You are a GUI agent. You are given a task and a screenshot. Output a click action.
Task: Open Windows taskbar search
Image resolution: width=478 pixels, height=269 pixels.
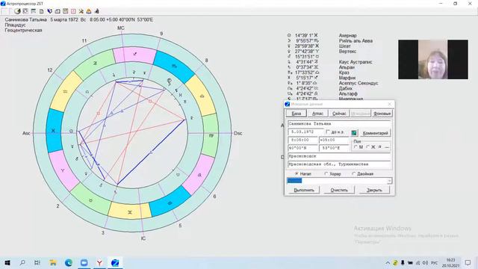point(22,262)
